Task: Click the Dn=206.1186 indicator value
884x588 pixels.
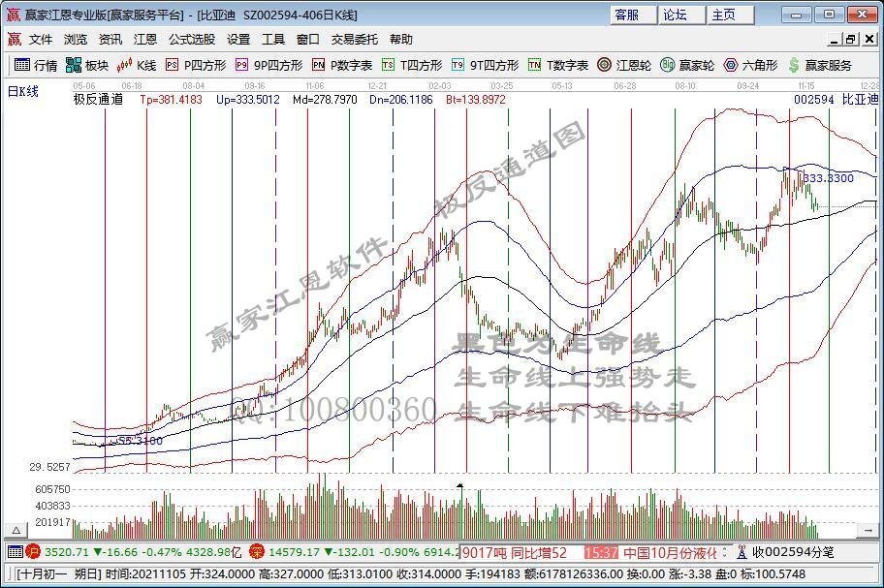Action: pos(401,100)
